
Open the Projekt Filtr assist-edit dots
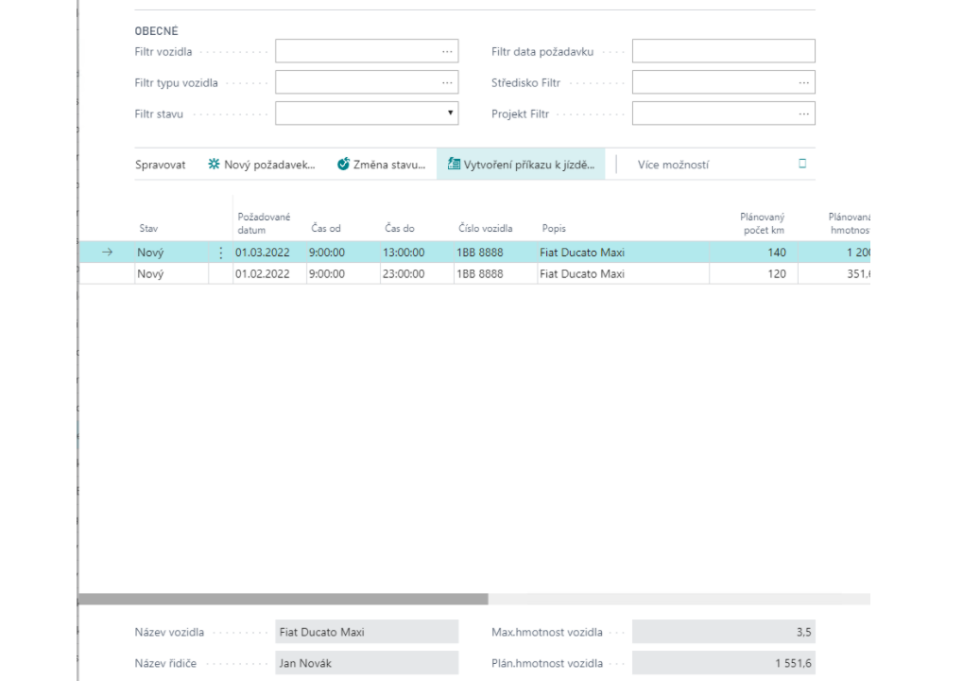(x=804, y=113)
